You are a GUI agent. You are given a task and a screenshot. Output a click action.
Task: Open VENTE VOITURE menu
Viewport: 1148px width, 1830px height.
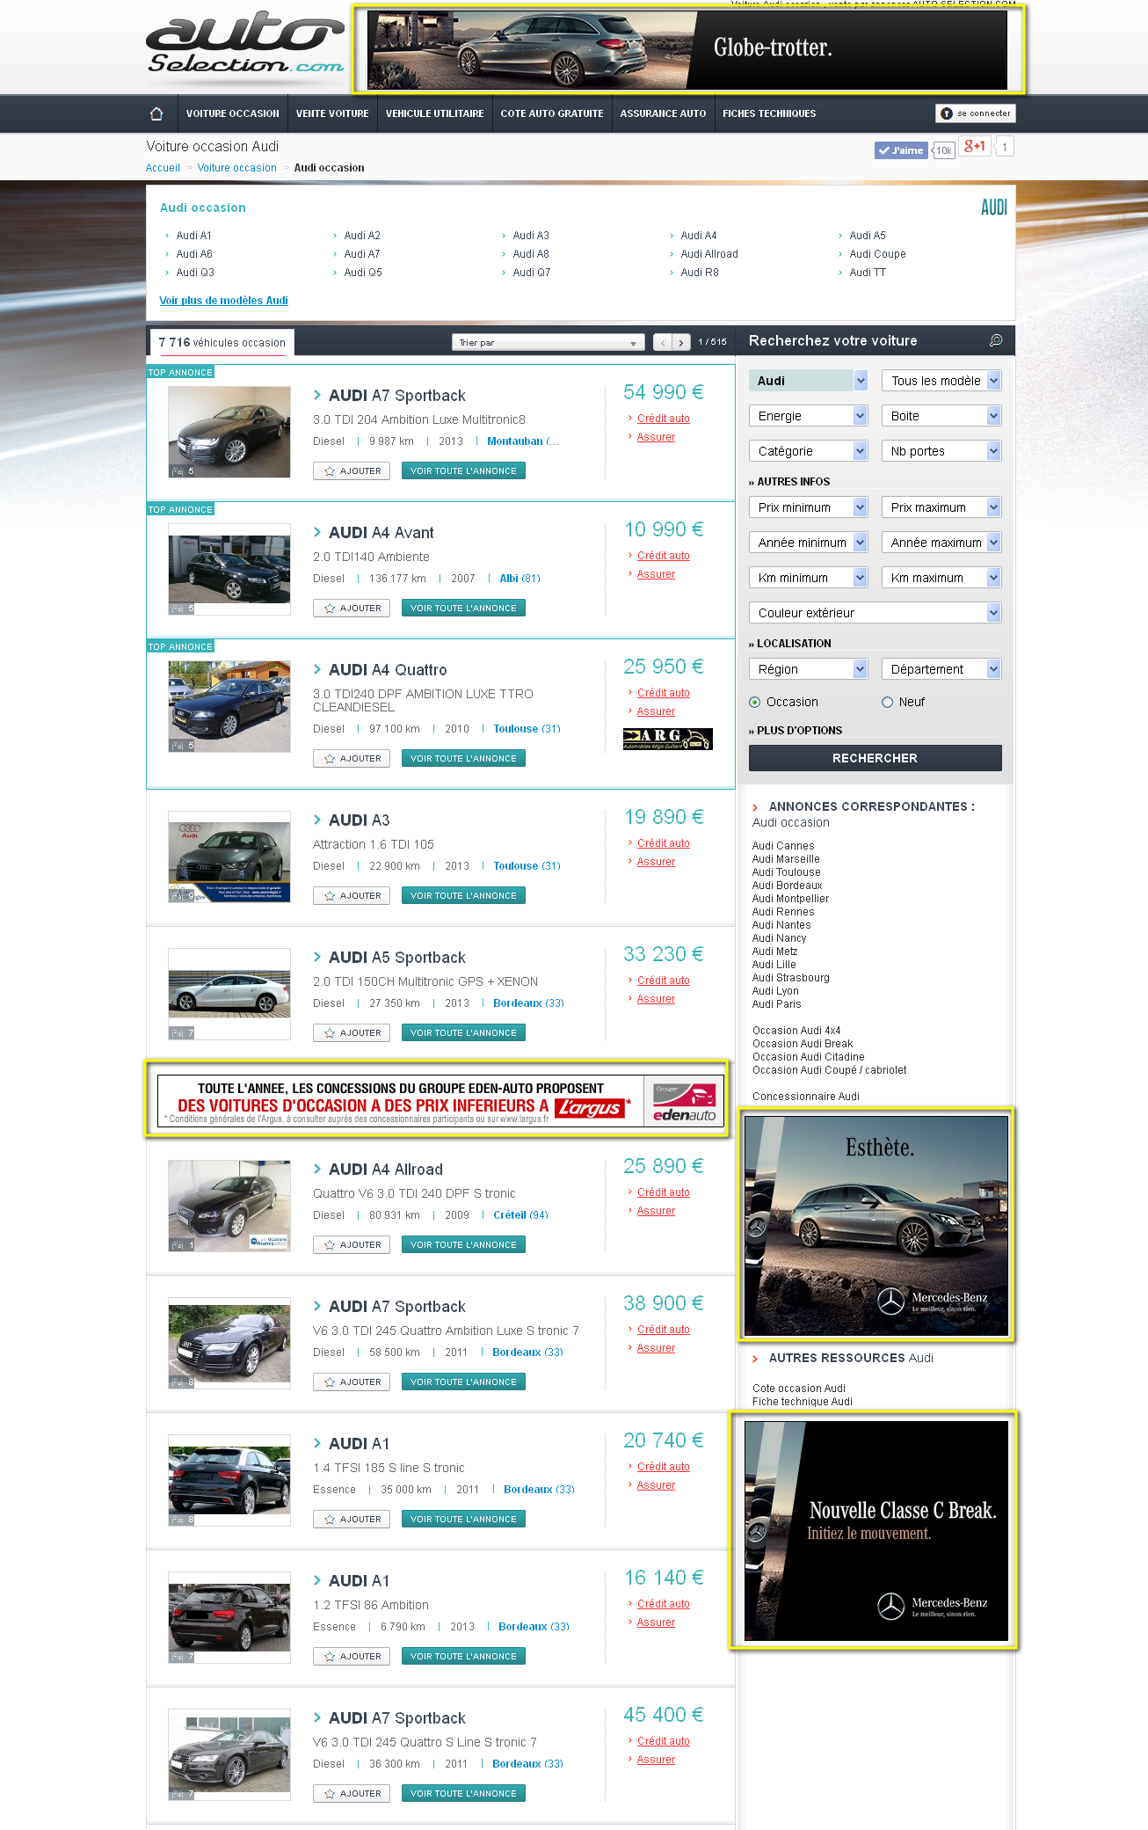tap(332, 113)
